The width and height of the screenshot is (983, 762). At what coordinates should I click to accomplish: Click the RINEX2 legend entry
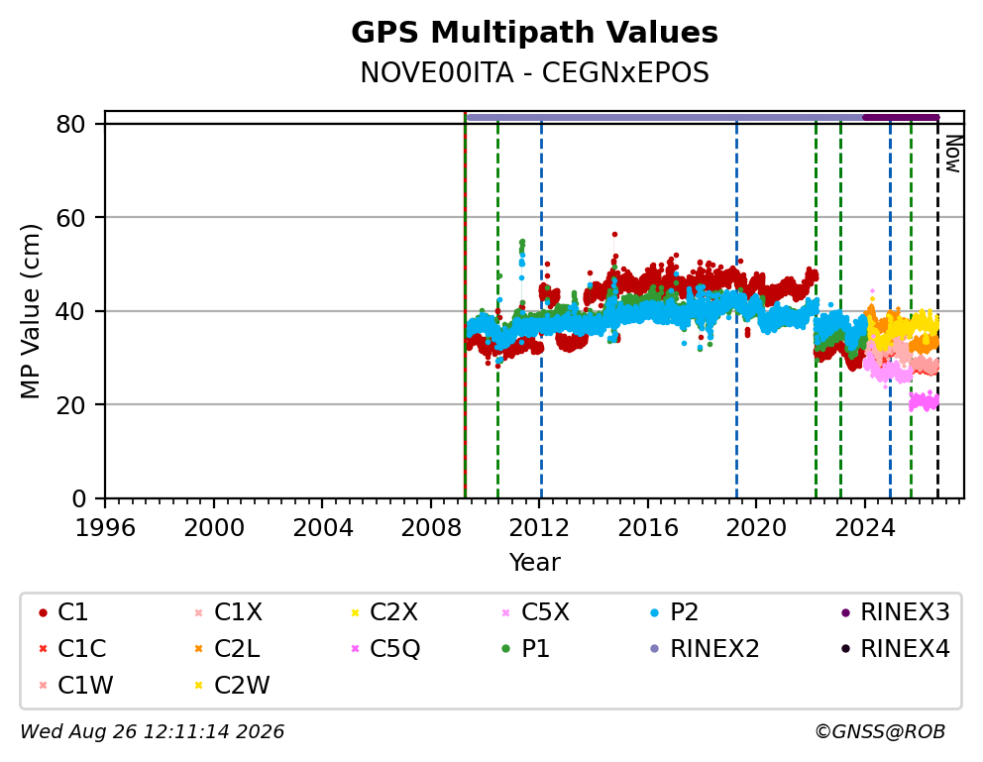click(705, 649)
